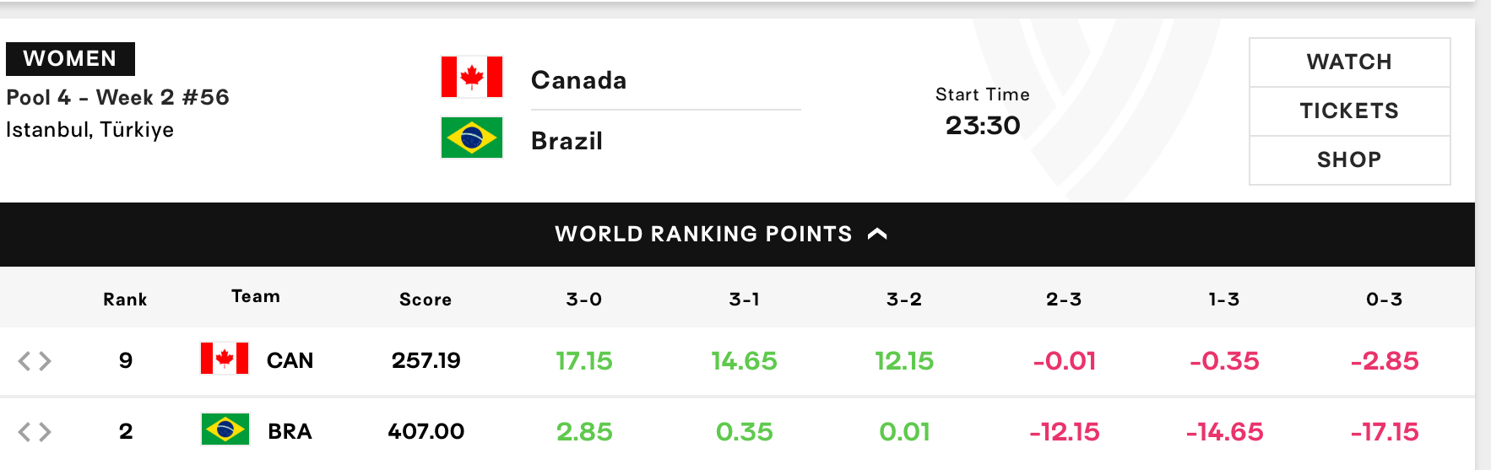
Task: Click the CAN team abbreviation
Action: point(290,360)
